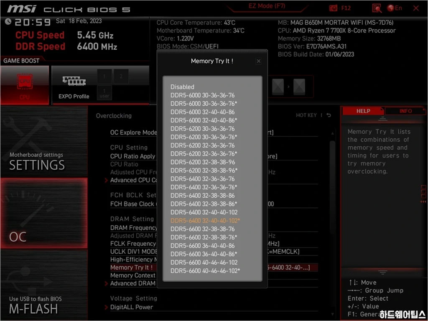Open Memory Context Restore setting
This screenshot has width=428, height=321.
[x=133, y=275]
